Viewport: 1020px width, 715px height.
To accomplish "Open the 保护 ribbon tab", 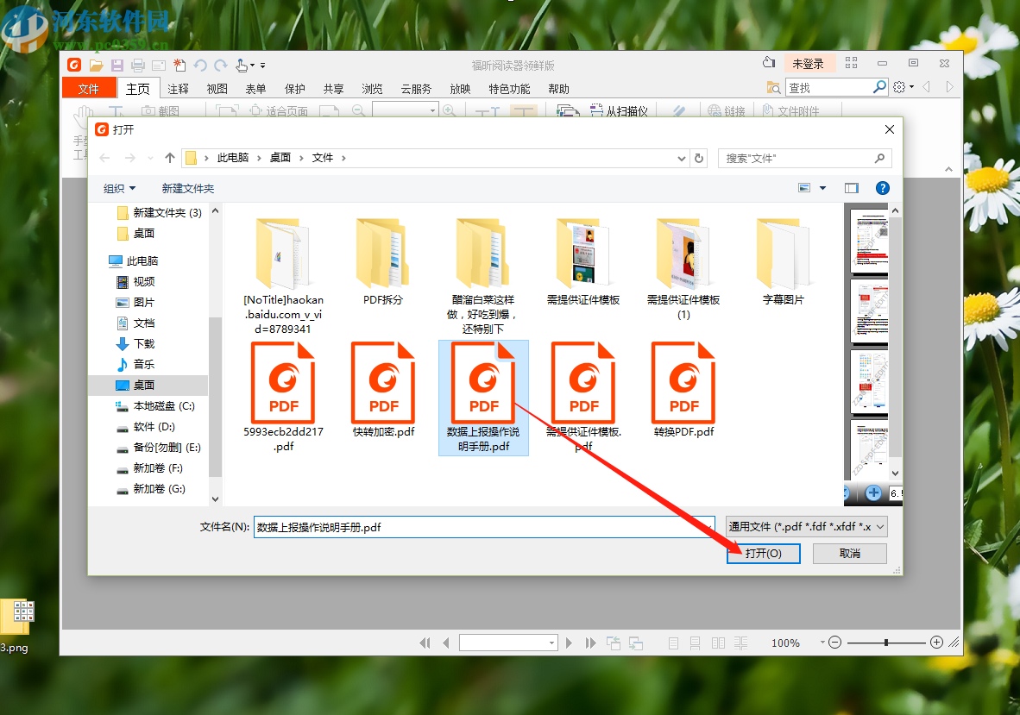I will coord(294,88).
